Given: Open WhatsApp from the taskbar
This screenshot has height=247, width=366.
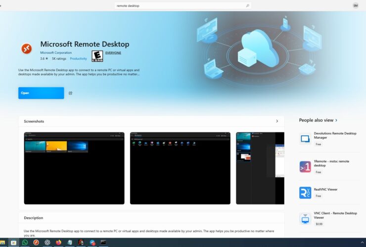Looking at the screenshot, I should (x=25, y=243).
